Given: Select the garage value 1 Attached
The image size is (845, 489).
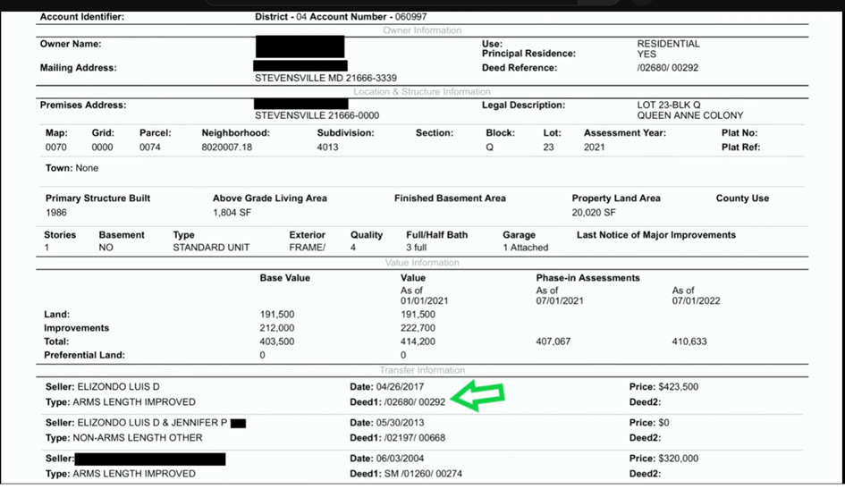Looking at the screenshot, I should pos(526,248).
